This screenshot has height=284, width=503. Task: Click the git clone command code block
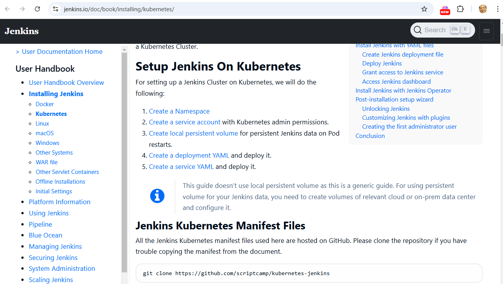[309, 273]
